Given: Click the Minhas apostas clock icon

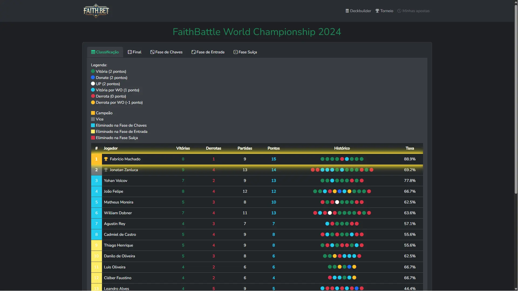Looking at the screenshot, I should (399, 11).
